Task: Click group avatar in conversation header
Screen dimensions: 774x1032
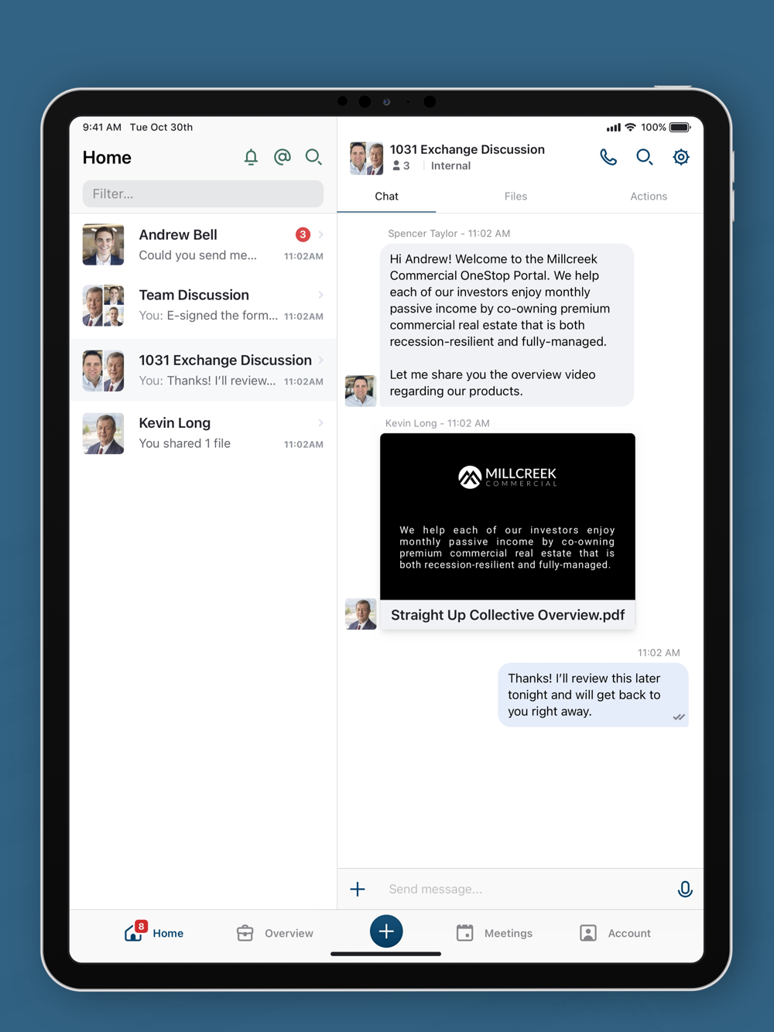Action: coord(366,158)
